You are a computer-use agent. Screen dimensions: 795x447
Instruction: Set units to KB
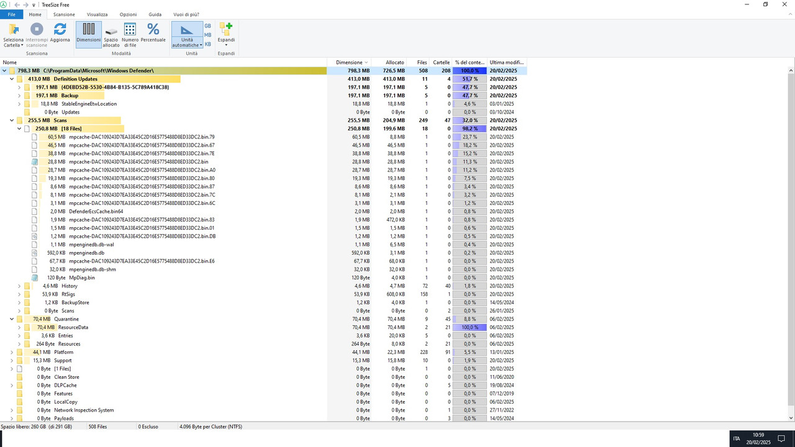(x=208, y=44)
